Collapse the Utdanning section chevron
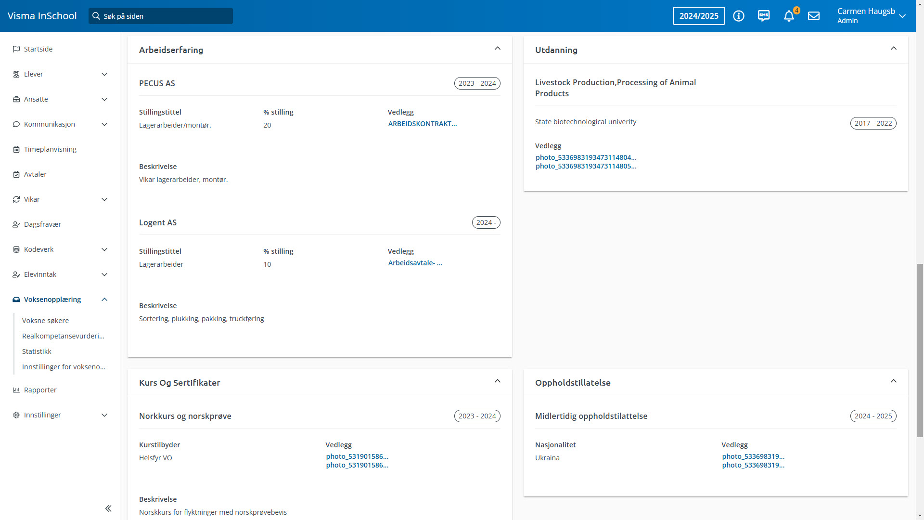Image resolution: width=924 pixels, height=520 pixels. point(894,49)
